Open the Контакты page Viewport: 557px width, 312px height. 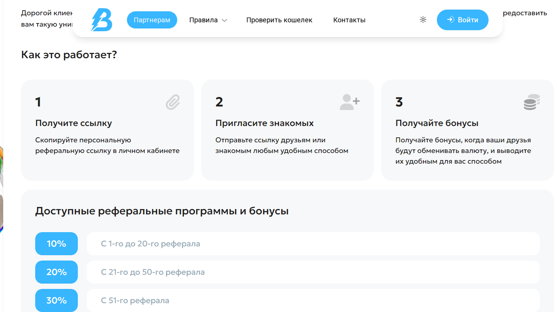pos(349,20)
